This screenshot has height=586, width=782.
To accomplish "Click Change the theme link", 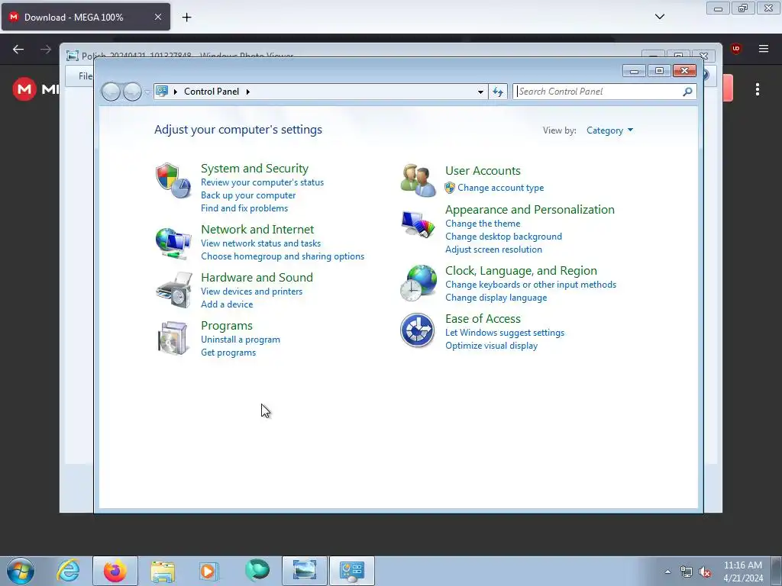I will coord(483,224).
